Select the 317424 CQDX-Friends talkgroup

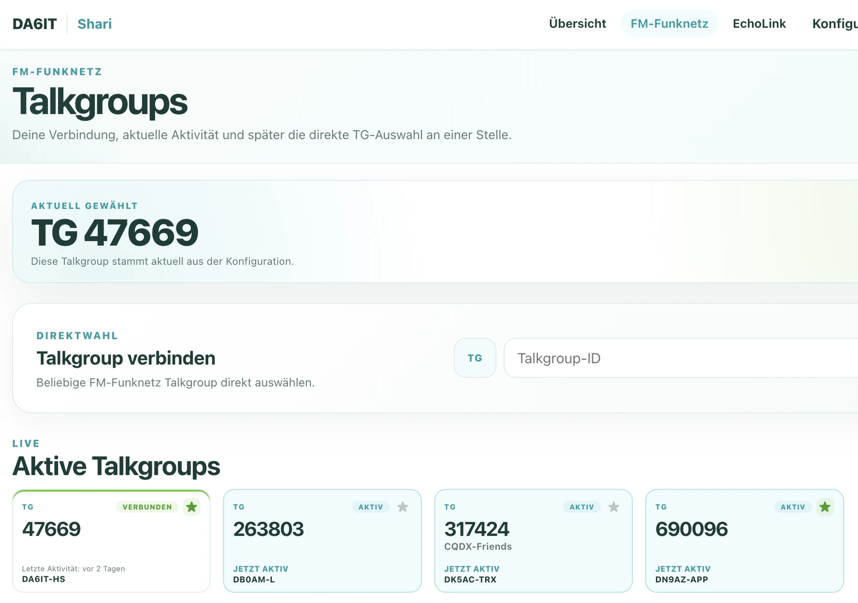pos(533,541)
